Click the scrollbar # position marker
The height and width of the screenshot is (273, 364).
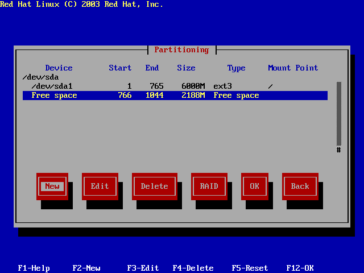point(339,150)
